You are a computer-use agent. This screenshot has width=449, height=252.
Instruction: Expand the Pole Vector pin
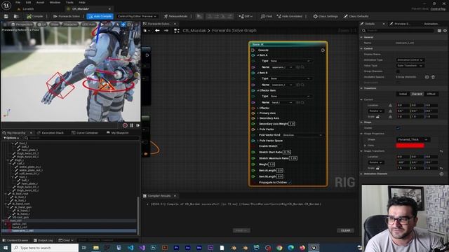257,129
